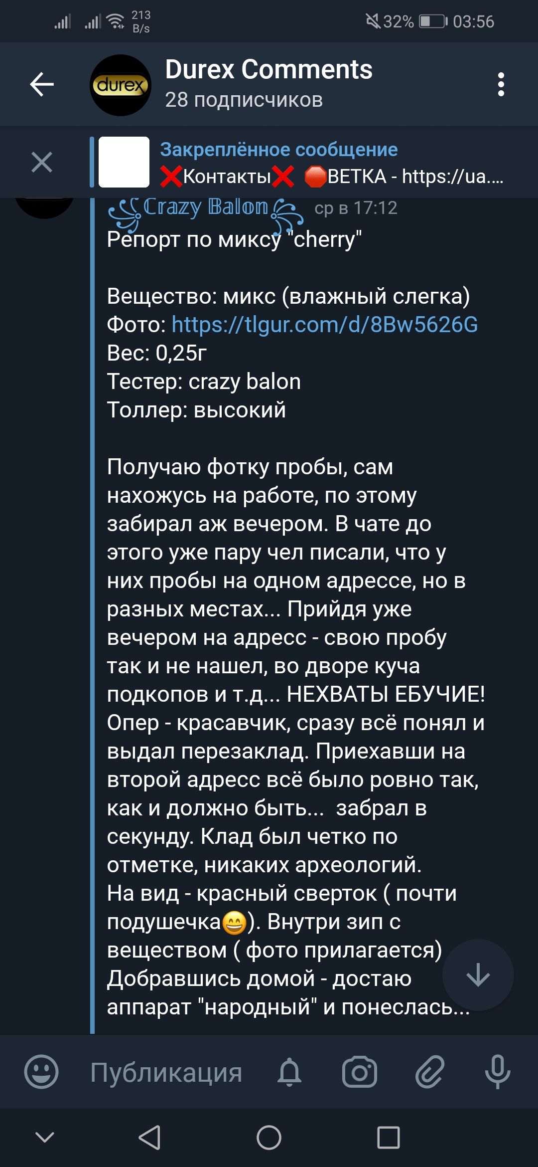
Task: Tap Android home circle button
Action: (x=269, y=1137)
